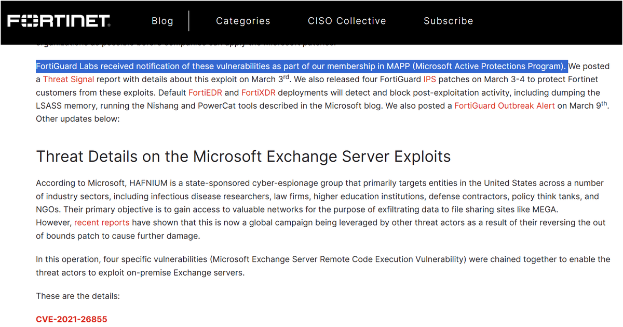
Task: Open the Categories menu
Action: pyautogui.click(x=243, y=21)
